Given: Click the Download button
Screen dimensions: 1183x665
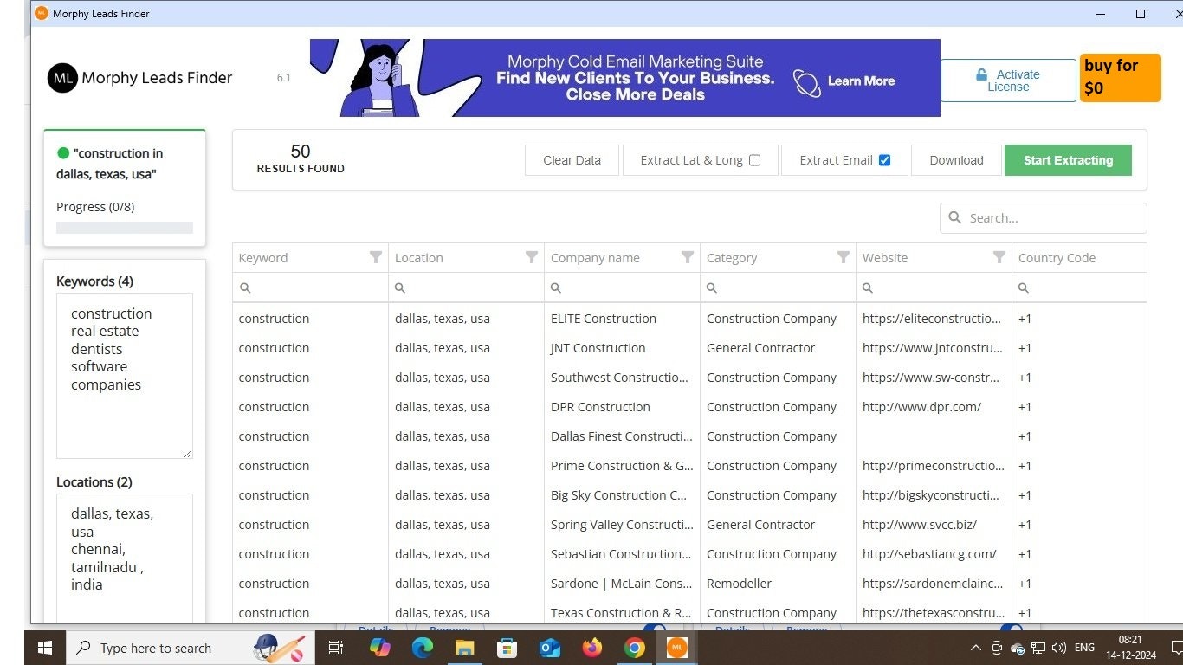Looking at the screenshot, I should pyautogui.click(x=956, y=160).
